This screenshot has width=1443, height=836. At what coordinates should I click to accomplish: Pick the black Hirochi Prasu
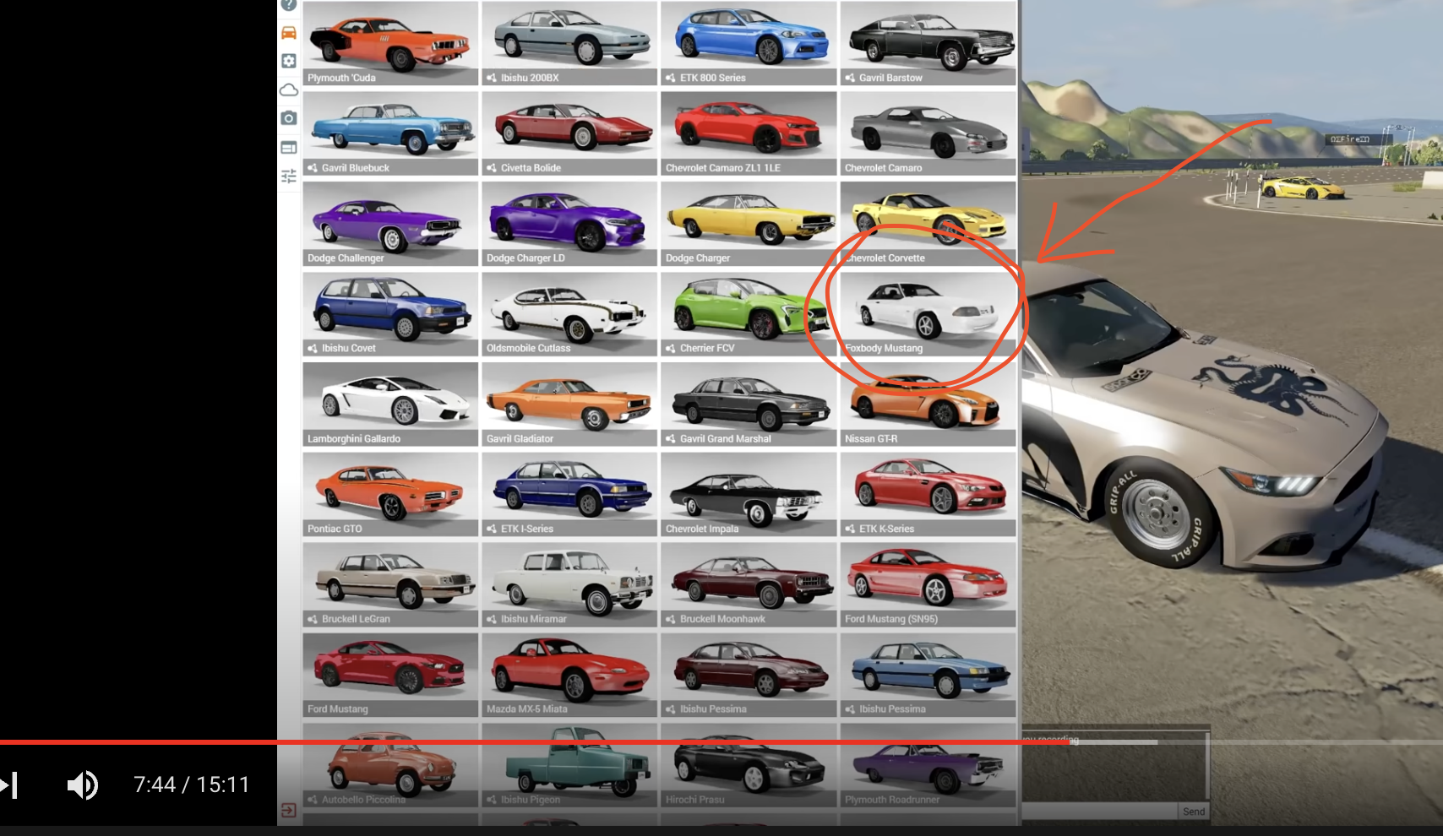tap(749, 766)
